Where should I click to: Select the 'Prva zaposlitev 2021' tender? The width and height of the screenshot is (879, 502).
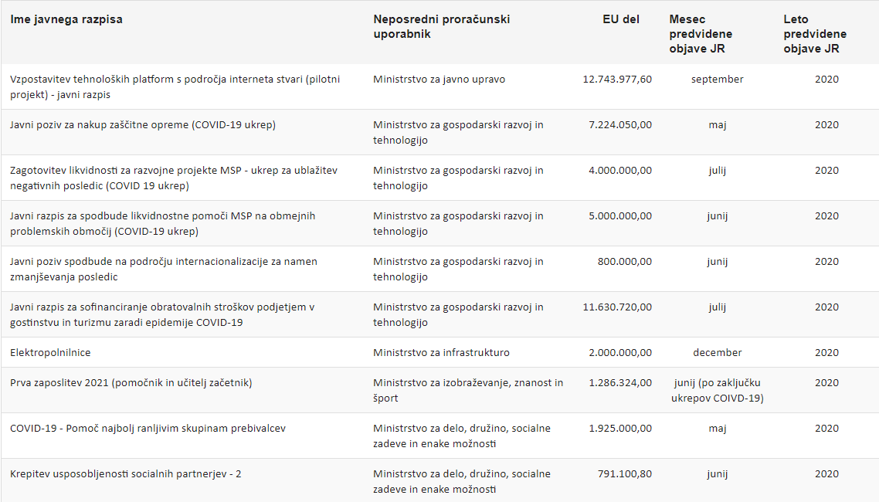pyautogui.click(x=131, y=382)
